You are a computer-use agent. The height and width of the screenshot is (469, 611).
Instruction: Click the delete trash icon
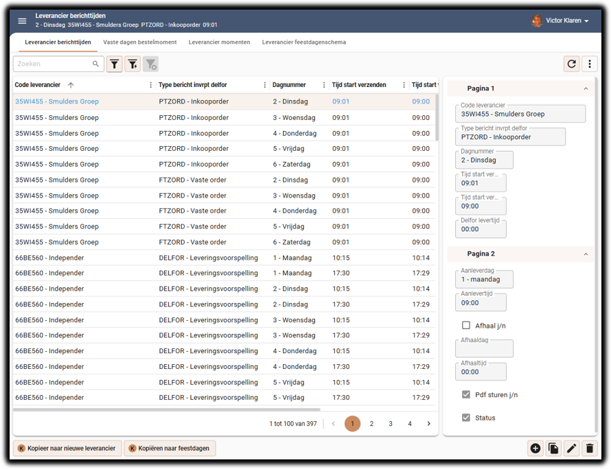(589, 448)
